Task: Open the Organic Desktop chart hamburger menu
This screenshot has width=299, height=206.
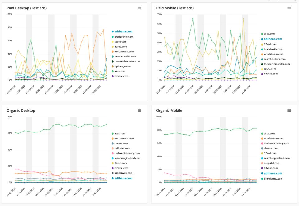Action: pos(140,110)
